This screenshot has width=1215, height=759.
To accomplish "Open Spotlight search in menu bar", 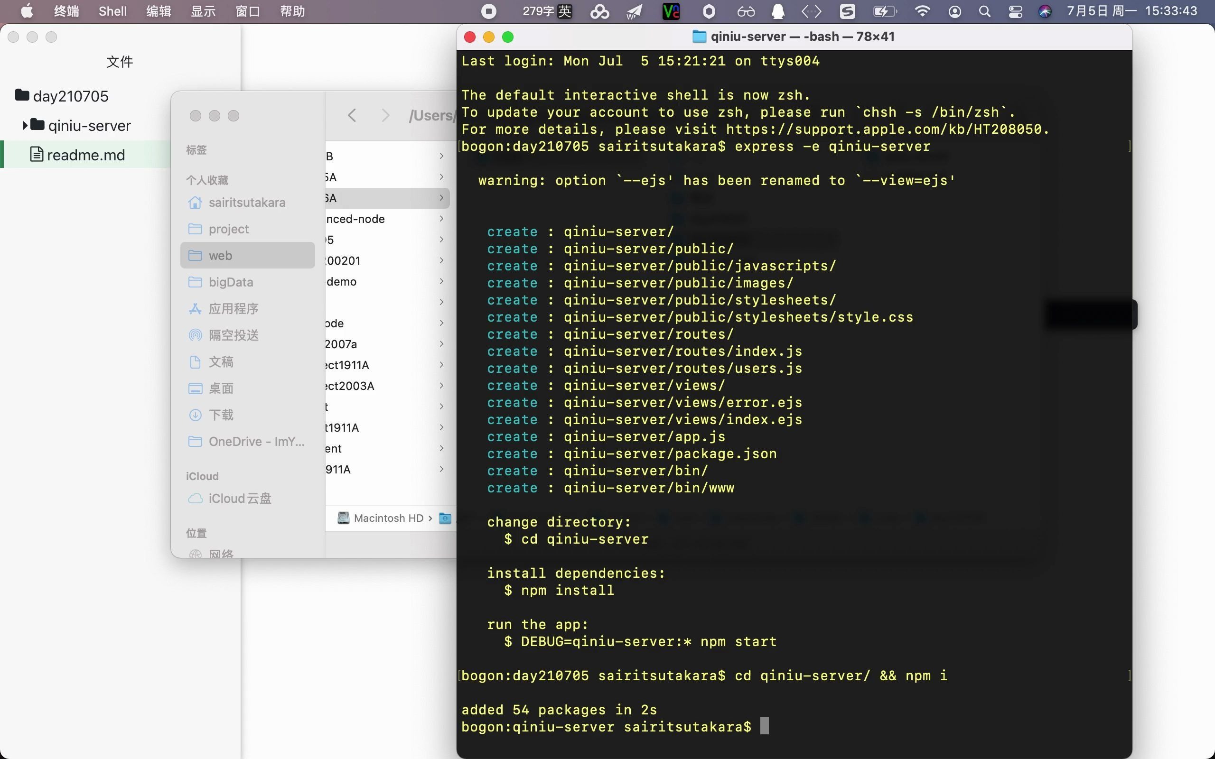I will point(984,11).
